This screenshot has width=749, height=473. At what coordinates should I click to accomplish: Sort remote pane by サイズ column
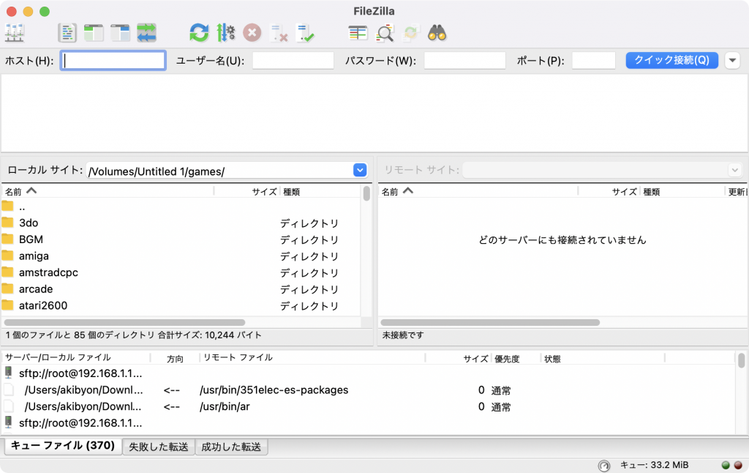click(x=609, y=191)
